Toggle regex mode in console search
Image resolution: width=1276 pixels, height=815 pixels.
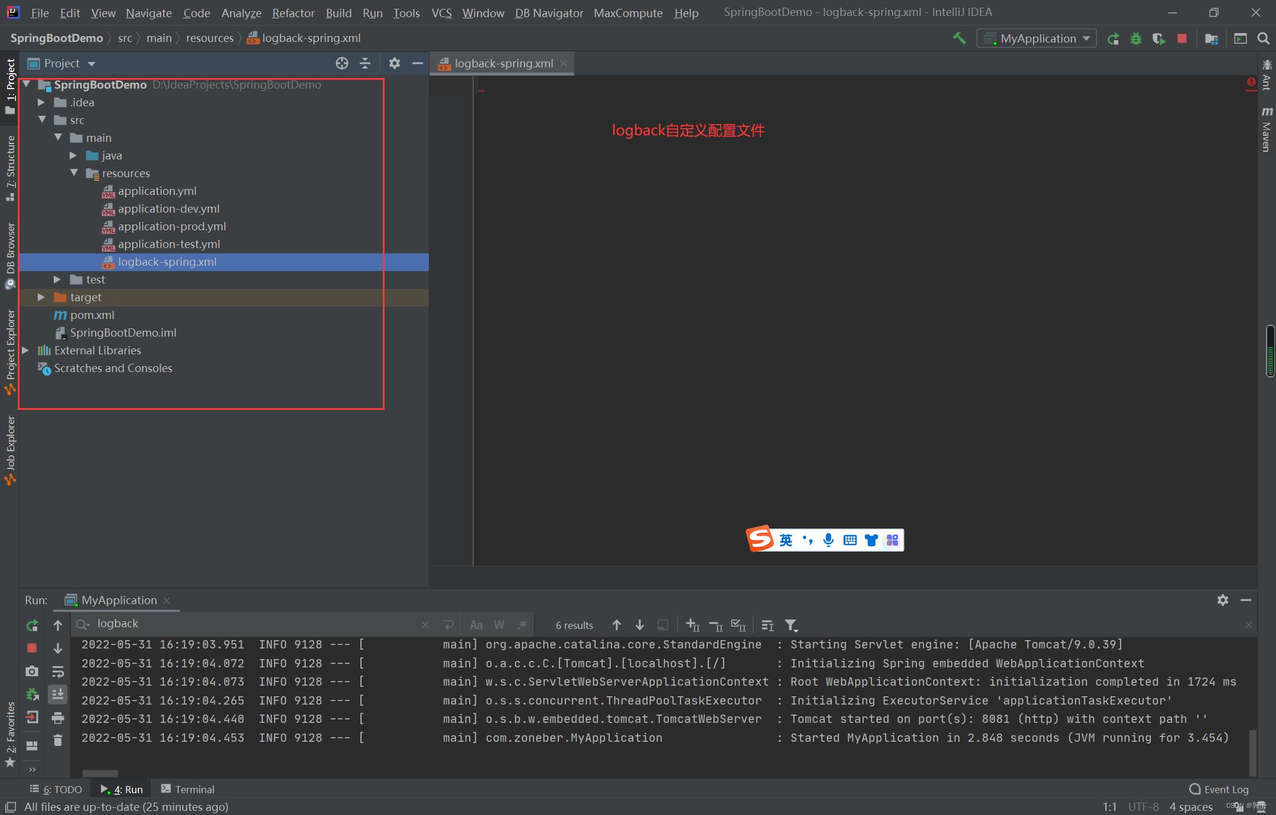pos(522,624)
